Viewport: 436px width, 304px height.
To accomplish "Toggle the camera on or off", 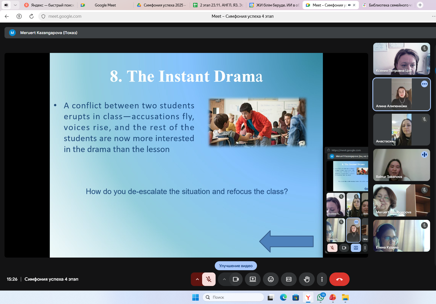I will [x=236, y=279].
